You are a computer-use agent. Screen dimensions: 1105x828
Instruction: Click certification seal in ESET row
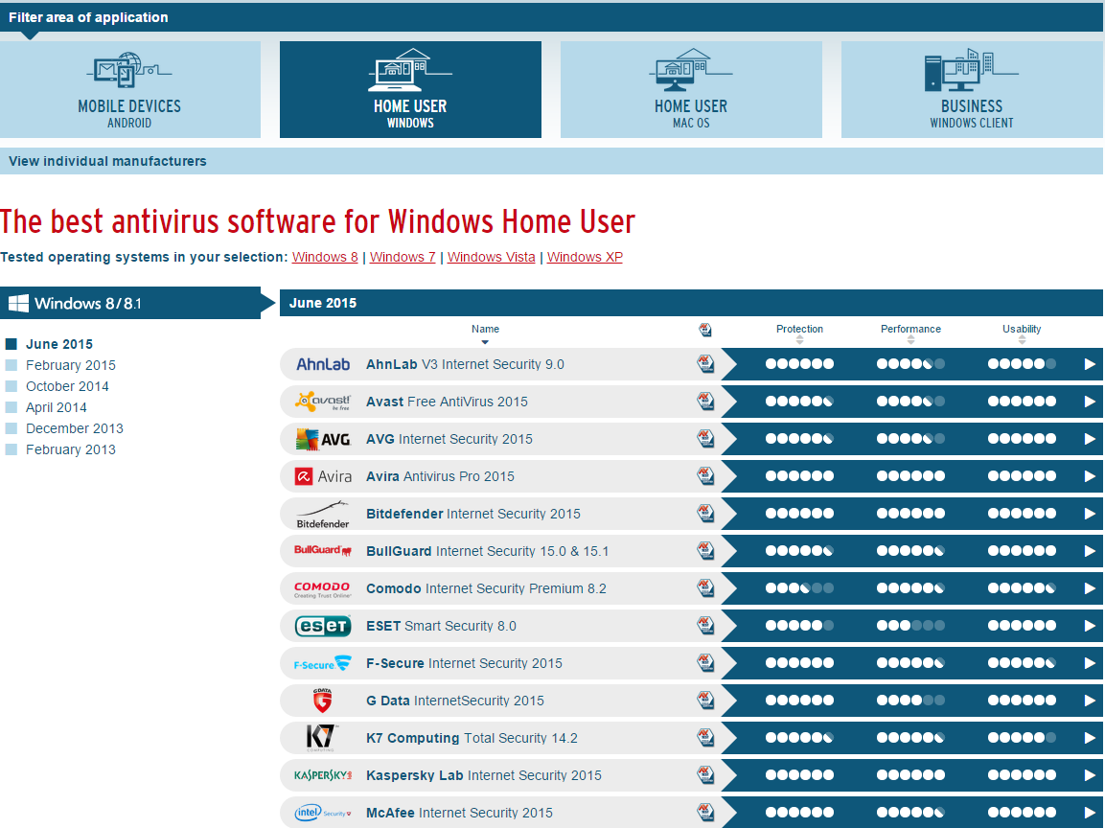[705, 625]
